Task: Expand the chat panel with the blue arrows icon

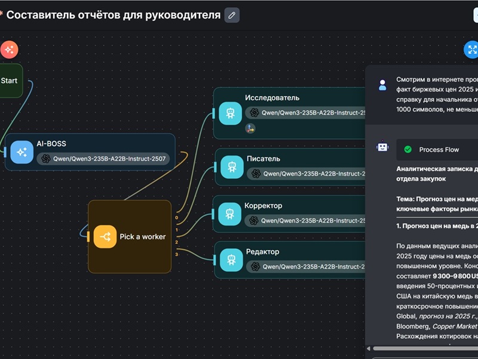Action: tap(472, 50)
